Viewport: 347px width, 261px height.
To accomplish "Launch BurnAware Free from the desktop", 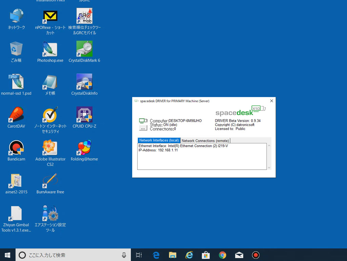I will [50, 181].
